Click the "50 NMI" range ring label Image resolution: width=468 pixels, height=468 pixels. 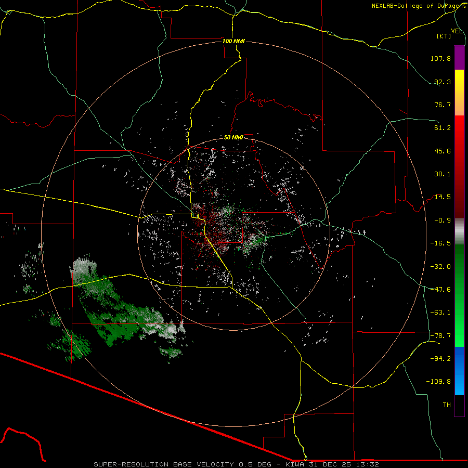coord(233,138)
